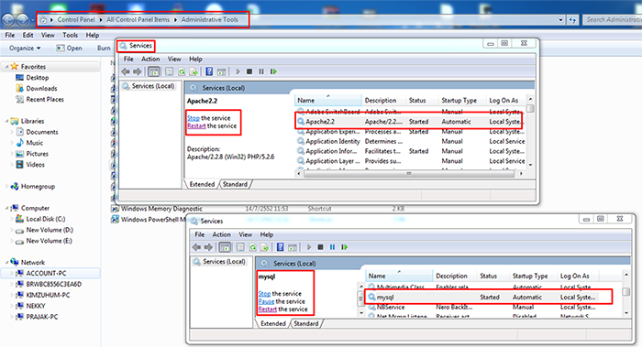Switch to Extended tab in top Services window
642x347 pixels.
pyautogui.click(x=202, y=184)
